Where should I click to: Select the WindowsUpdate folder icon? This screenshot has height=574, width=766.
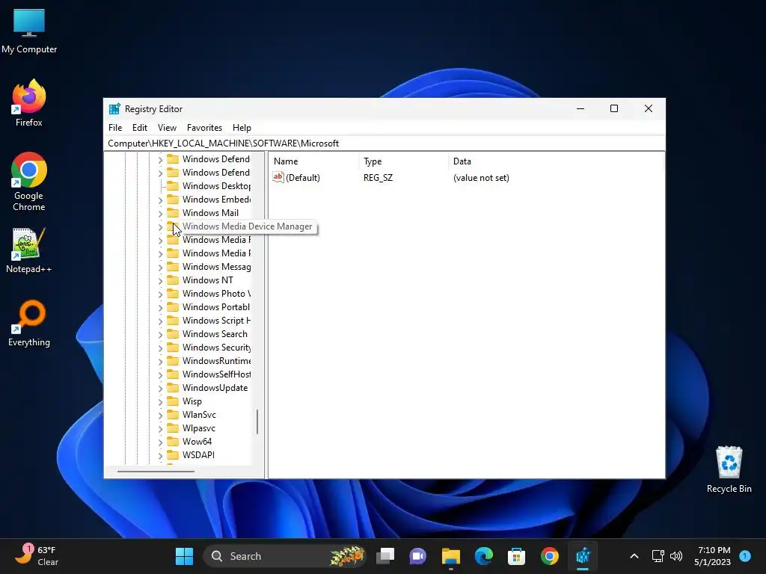[173, 388]
